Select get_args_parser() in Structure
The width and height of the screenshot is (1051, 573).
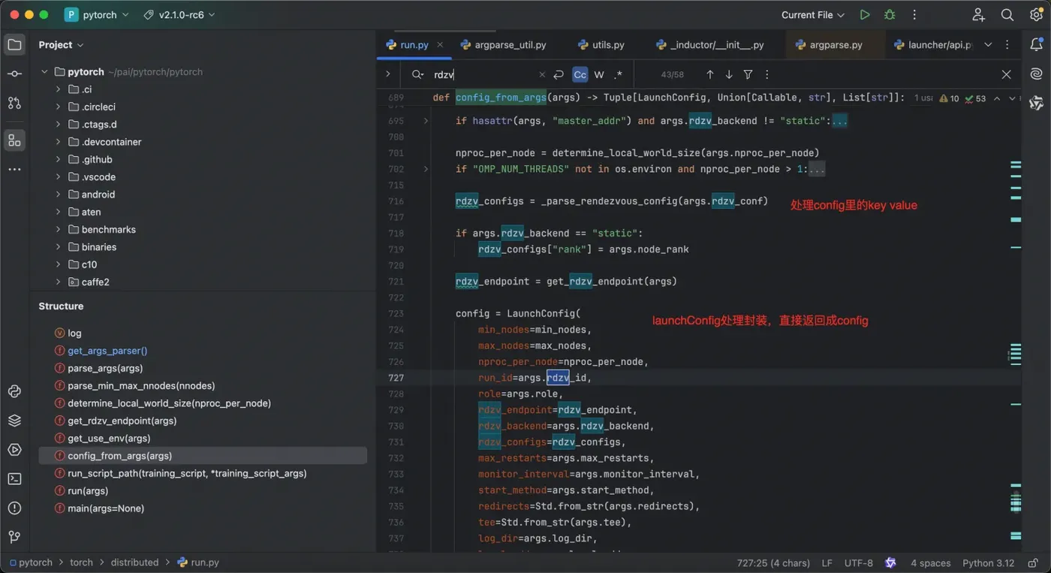[x=107, y=351]
